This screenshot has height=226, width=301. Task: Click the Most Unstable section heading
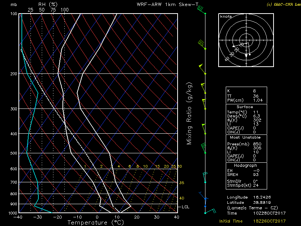(x=245, y=137)
